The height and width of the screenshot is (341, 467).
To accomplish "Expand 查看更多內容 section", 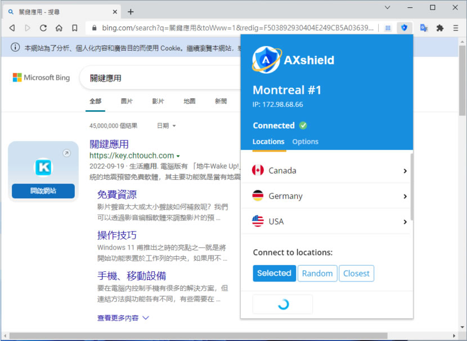I will pyautogui.click(x=123, y=318).
